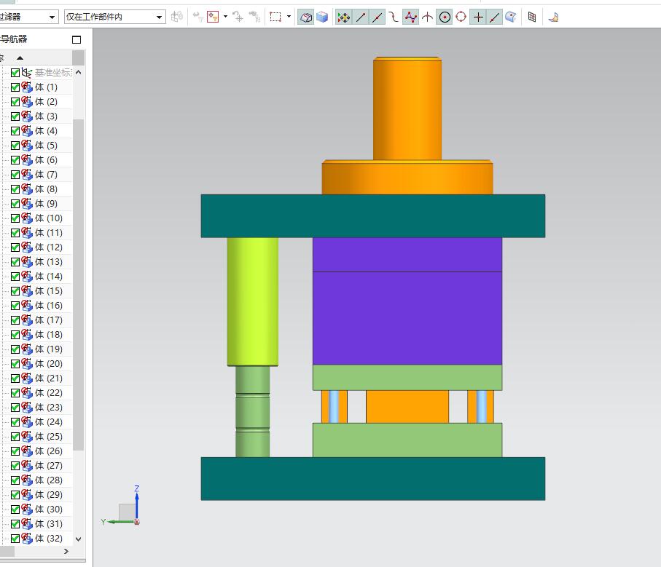Click the navigator scrollbar down arrow
The image size is (661, 567).
pyautogui.click(x=79, y=539)
